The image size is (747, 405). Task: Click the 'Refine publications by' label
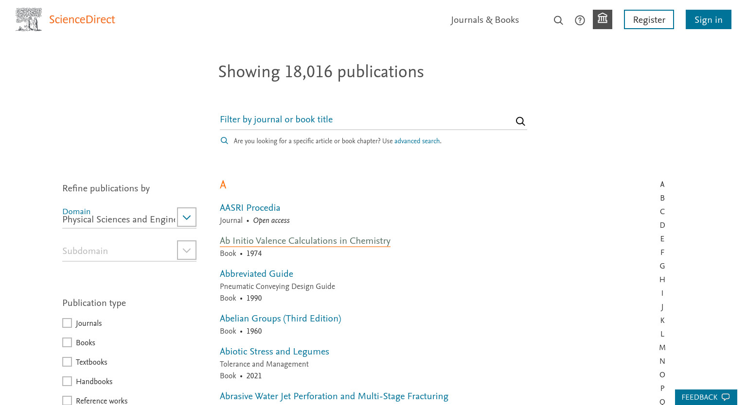[106, 188]
